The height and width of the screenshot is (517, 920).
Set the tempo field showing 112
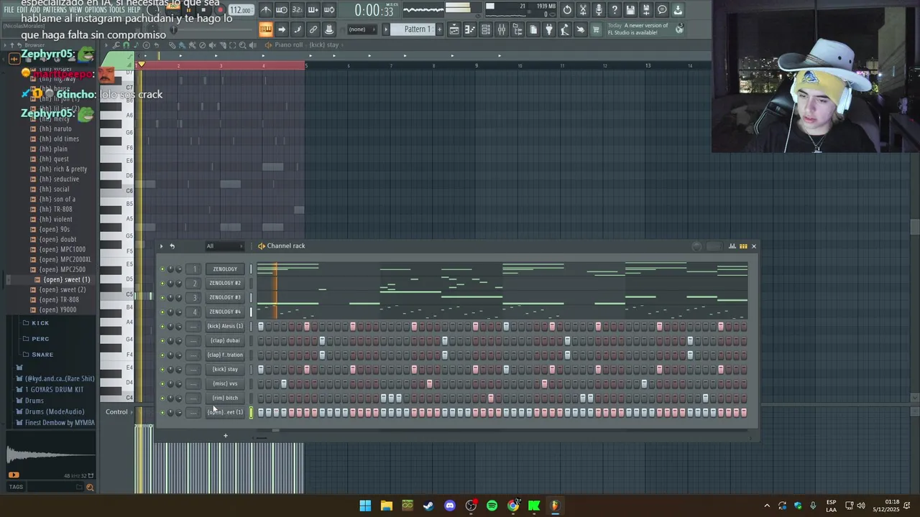(241, 10)
